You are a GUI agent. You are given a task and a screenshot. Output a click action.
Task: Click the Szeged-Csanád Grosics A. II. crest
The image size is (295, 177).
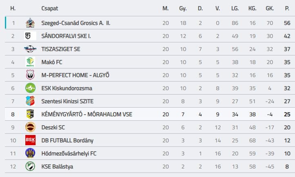coord(30,23)
